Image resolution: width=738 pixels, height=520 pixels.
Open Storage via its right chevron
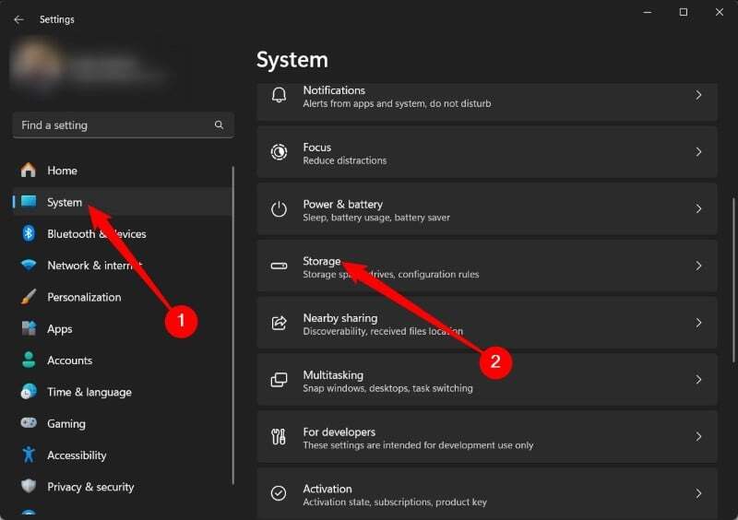click(x=698, y=266)
